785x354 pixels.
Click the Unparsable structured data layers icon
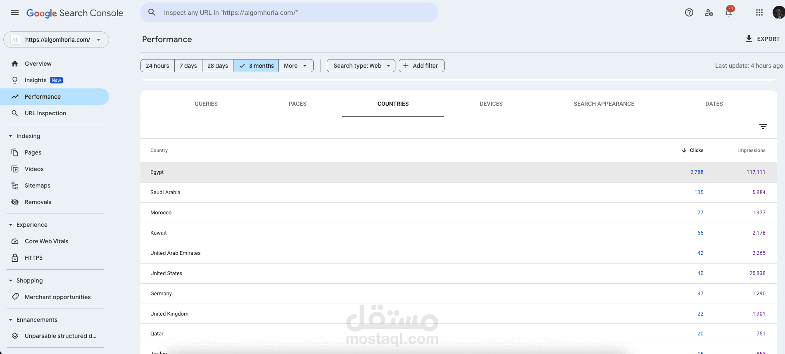[15, 336]
